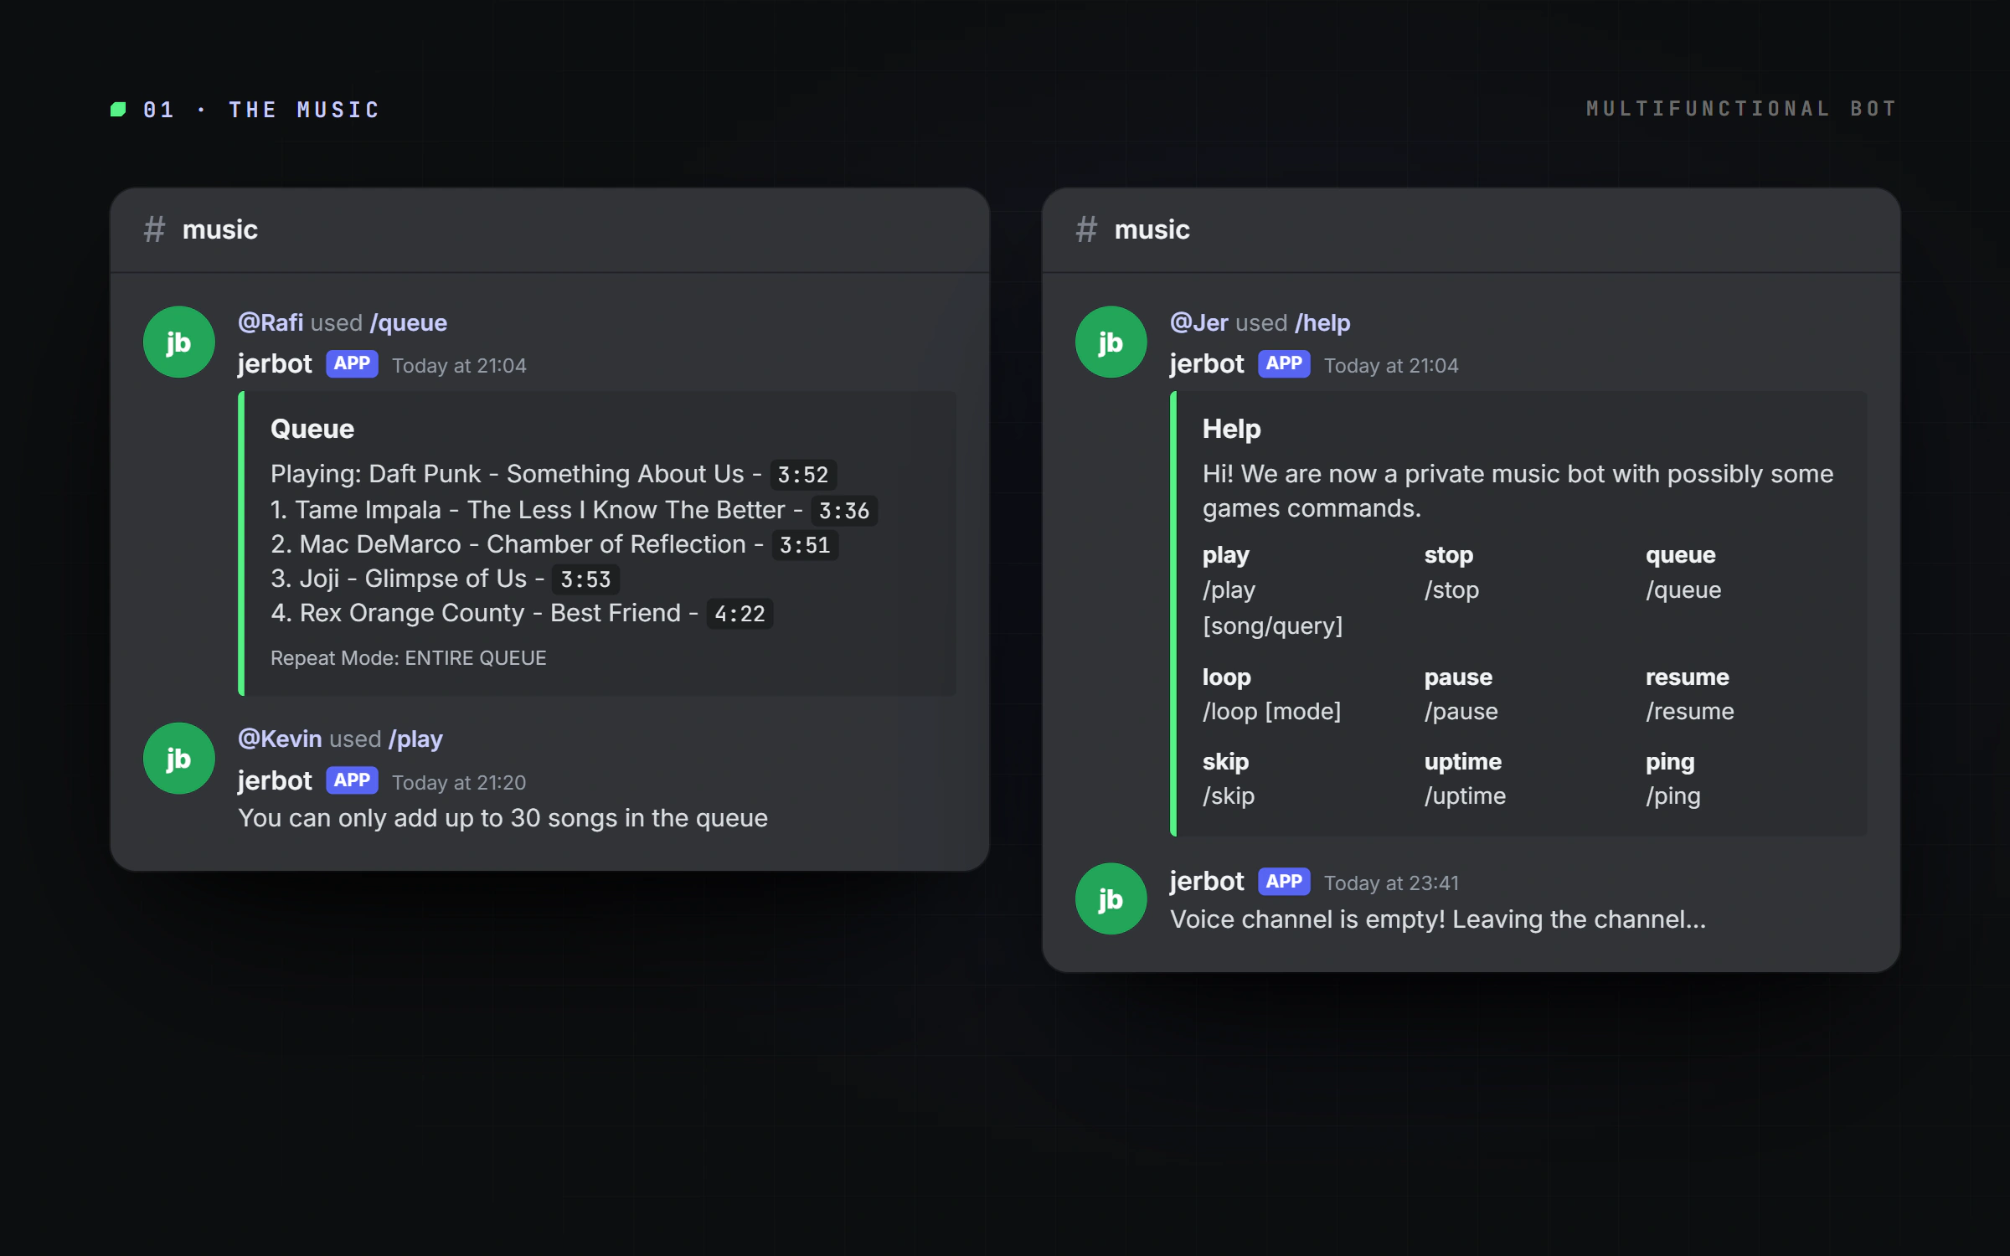Click the music channel title in right panel
2010x1256 pixels.
[1152, 229]
